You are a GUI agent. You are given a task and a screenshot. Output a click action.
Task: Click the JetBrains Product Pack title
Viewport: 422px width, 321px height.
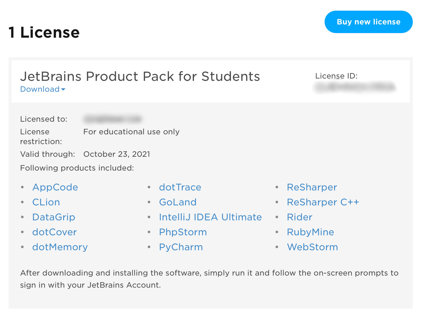coord(140,76)
